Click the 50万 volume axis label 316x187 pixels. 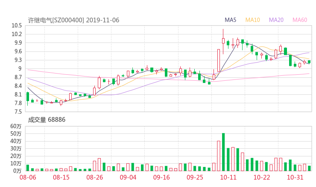16,133
